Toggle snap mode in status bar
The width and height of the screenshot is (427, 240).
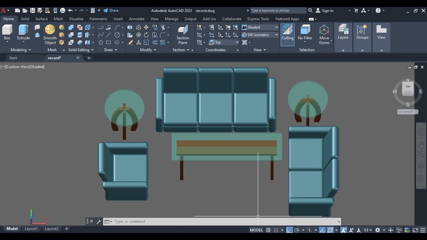click(x=276, y=230)
